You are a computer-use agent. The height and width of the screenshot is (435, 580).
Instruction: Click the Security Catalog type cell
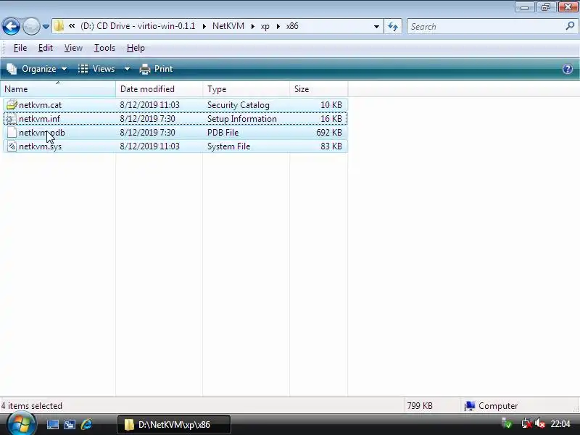pyautogui.click(x=239, y=105)
